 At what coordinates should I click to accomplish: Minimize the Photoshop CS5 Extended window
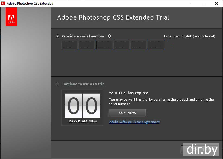click(x=191, y=4)
